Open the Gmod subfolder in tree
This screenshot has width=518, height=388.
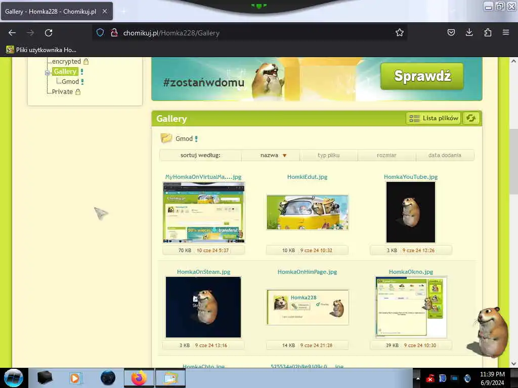tap(70, 81)
